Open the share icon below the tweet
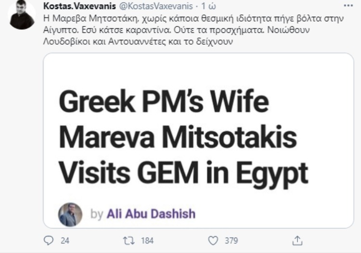The width and height of the screenshot is (361, 253). point(297,239)
